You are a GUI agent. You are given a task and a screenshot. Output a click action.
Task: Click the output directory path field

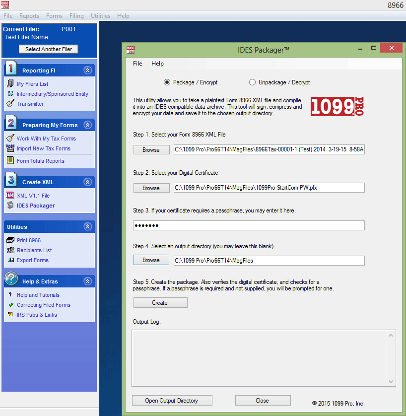(269, 261)
